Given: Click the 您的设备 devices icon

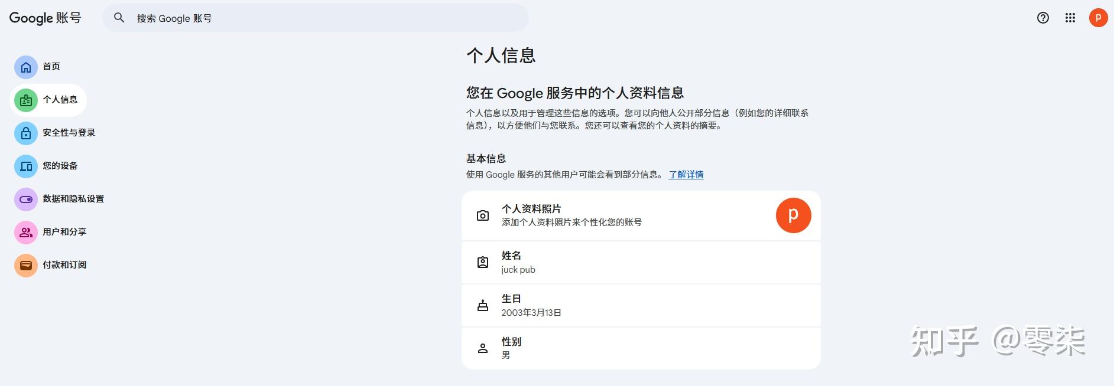Looking at the screenshot, I should tap(26, 166).
